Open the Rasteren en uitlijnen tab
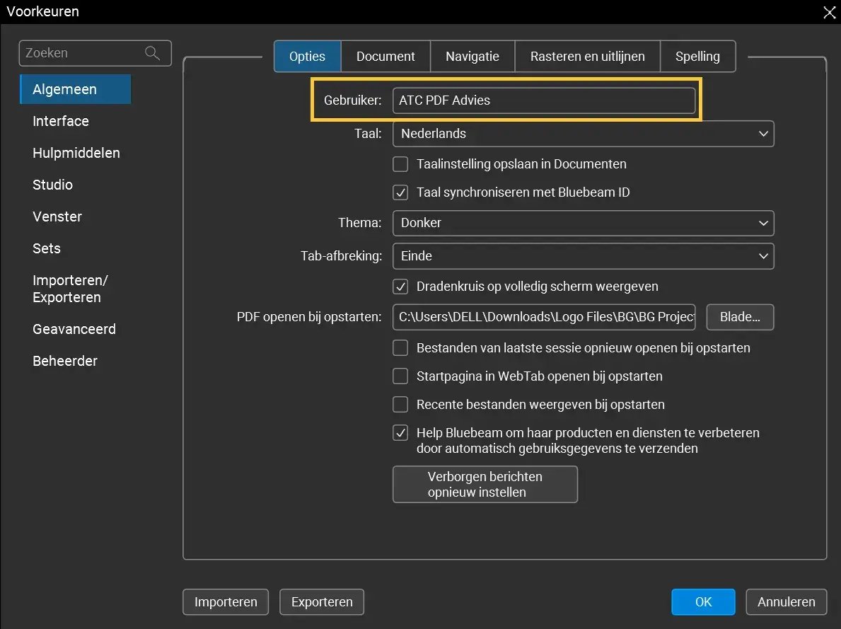Image resolution: width=841 pixels, height=629 pixels. (x=587, y=57)
